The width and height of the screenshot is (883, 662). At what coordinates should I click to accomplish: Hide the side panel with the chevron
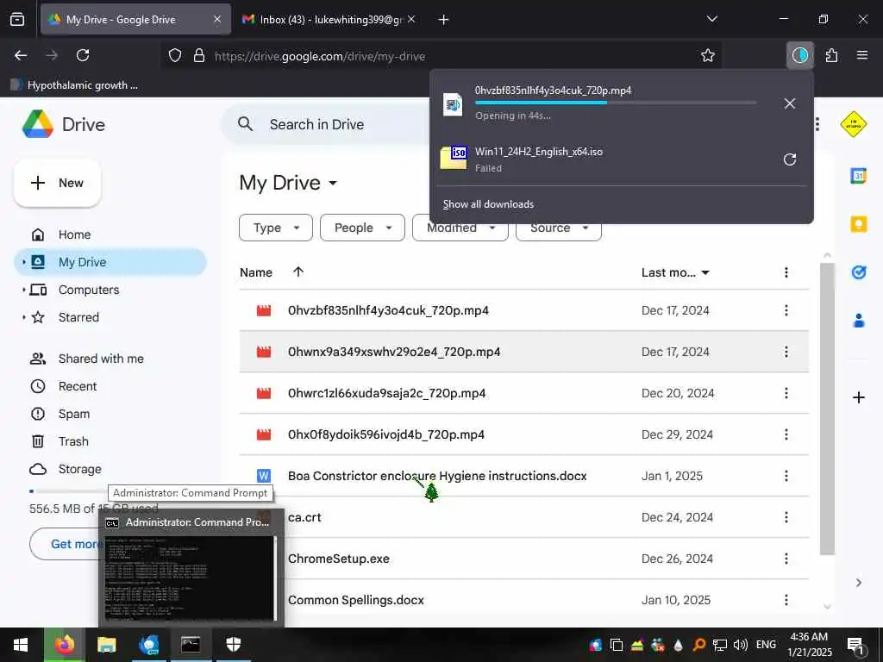[858, 583]
